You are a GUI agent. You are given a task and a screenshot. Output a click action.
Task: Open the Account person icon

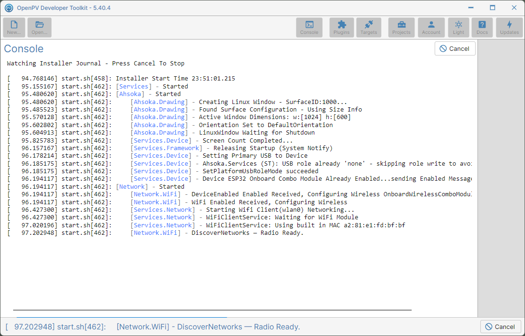431,27
